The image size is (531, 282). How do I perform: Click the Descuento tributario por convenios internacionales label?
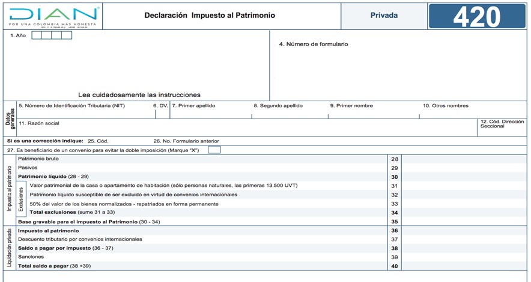80,239
